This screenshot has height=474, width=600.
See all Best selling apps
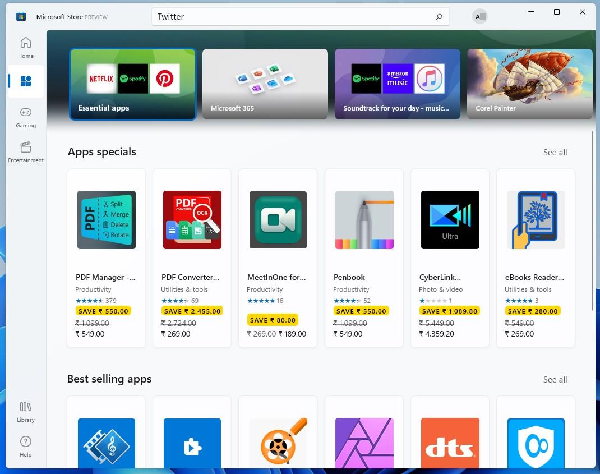(x=555, y=379)
